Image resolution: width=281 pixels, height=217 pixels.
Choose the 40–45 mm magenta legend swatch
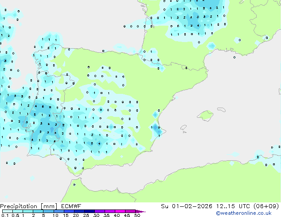coord(120,211)
